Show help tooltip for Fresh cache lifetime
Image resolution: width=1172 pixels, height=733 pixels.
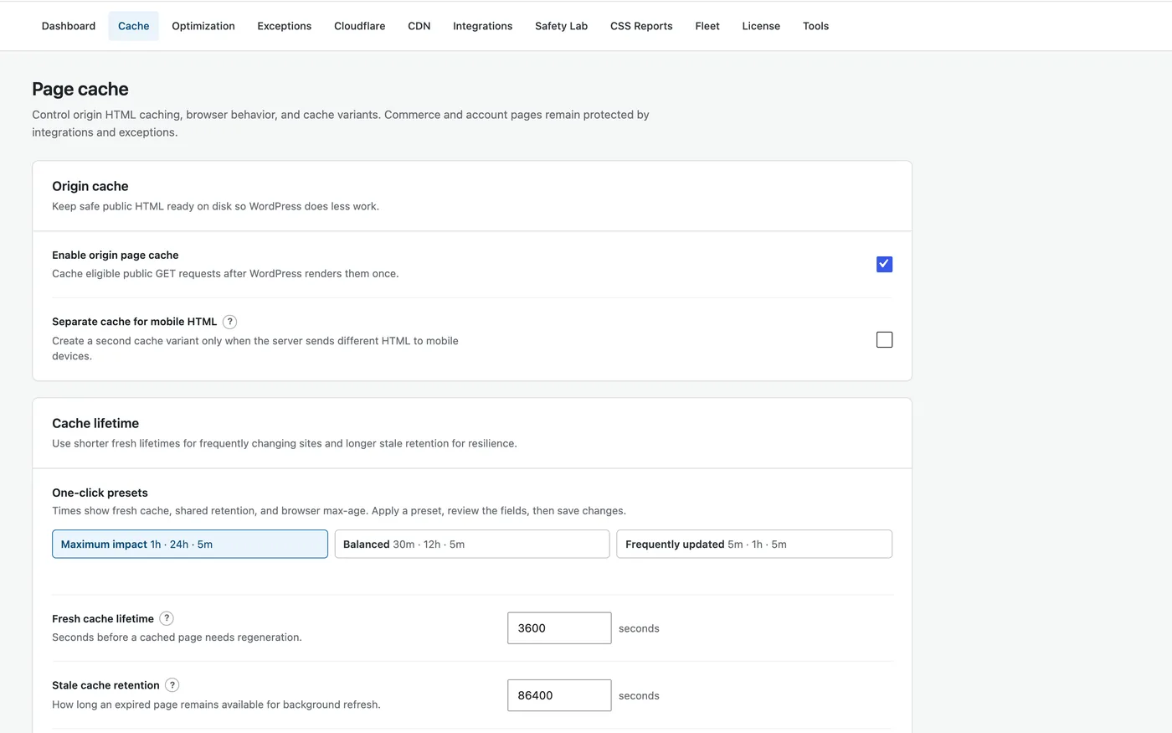[167, 618]
